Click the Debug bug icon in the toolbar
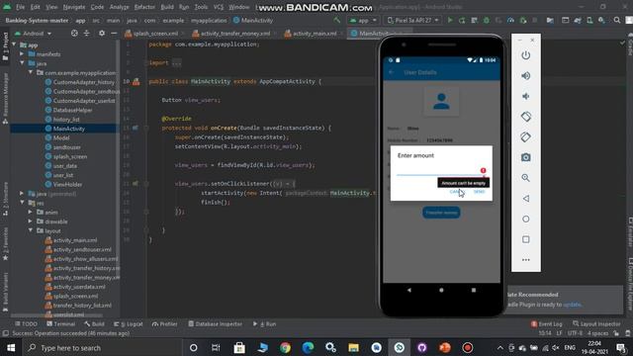This screenshot has height=356, width=633. click(x=487, y=20)
